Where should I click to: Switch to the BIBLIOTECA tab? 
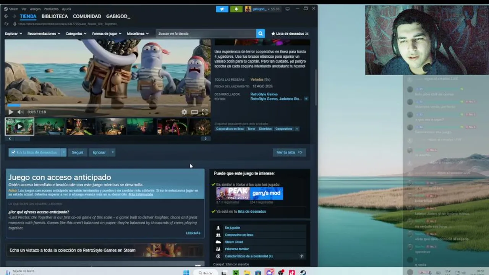[55, 16]
